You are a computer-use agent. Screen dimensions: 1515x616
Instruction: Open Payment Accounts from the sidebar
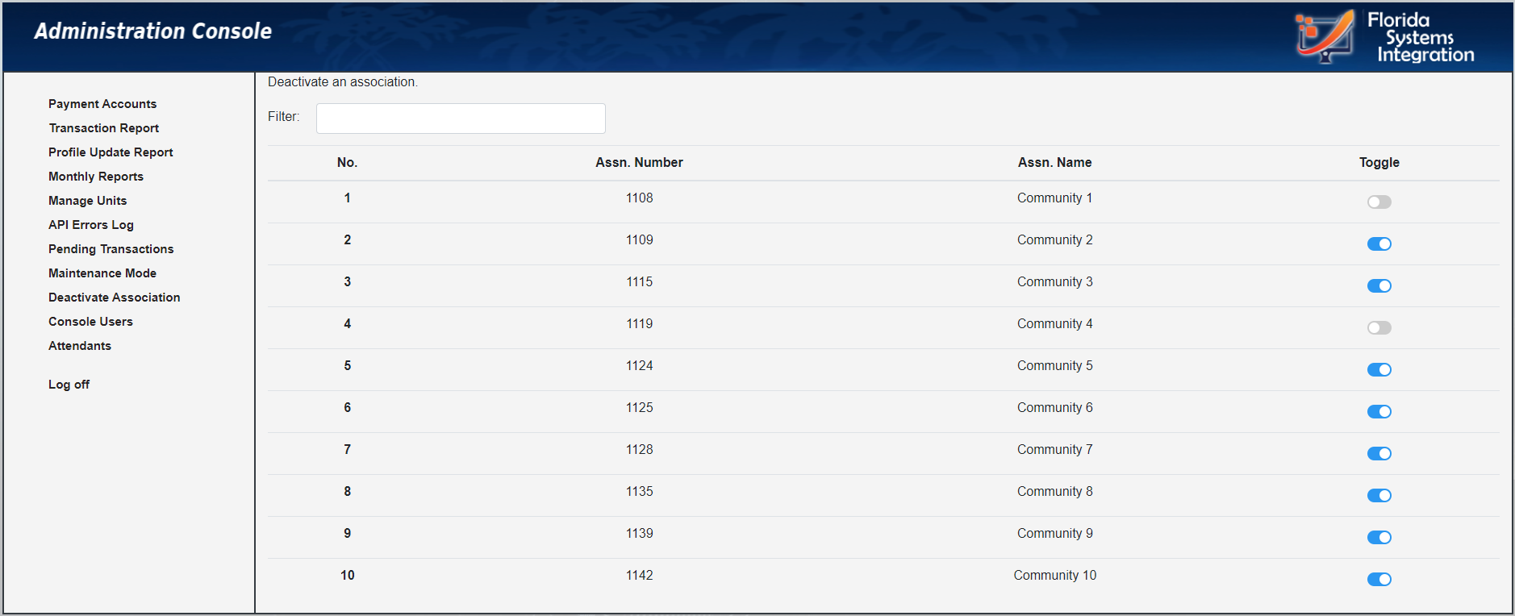click(x=102, y=104)
